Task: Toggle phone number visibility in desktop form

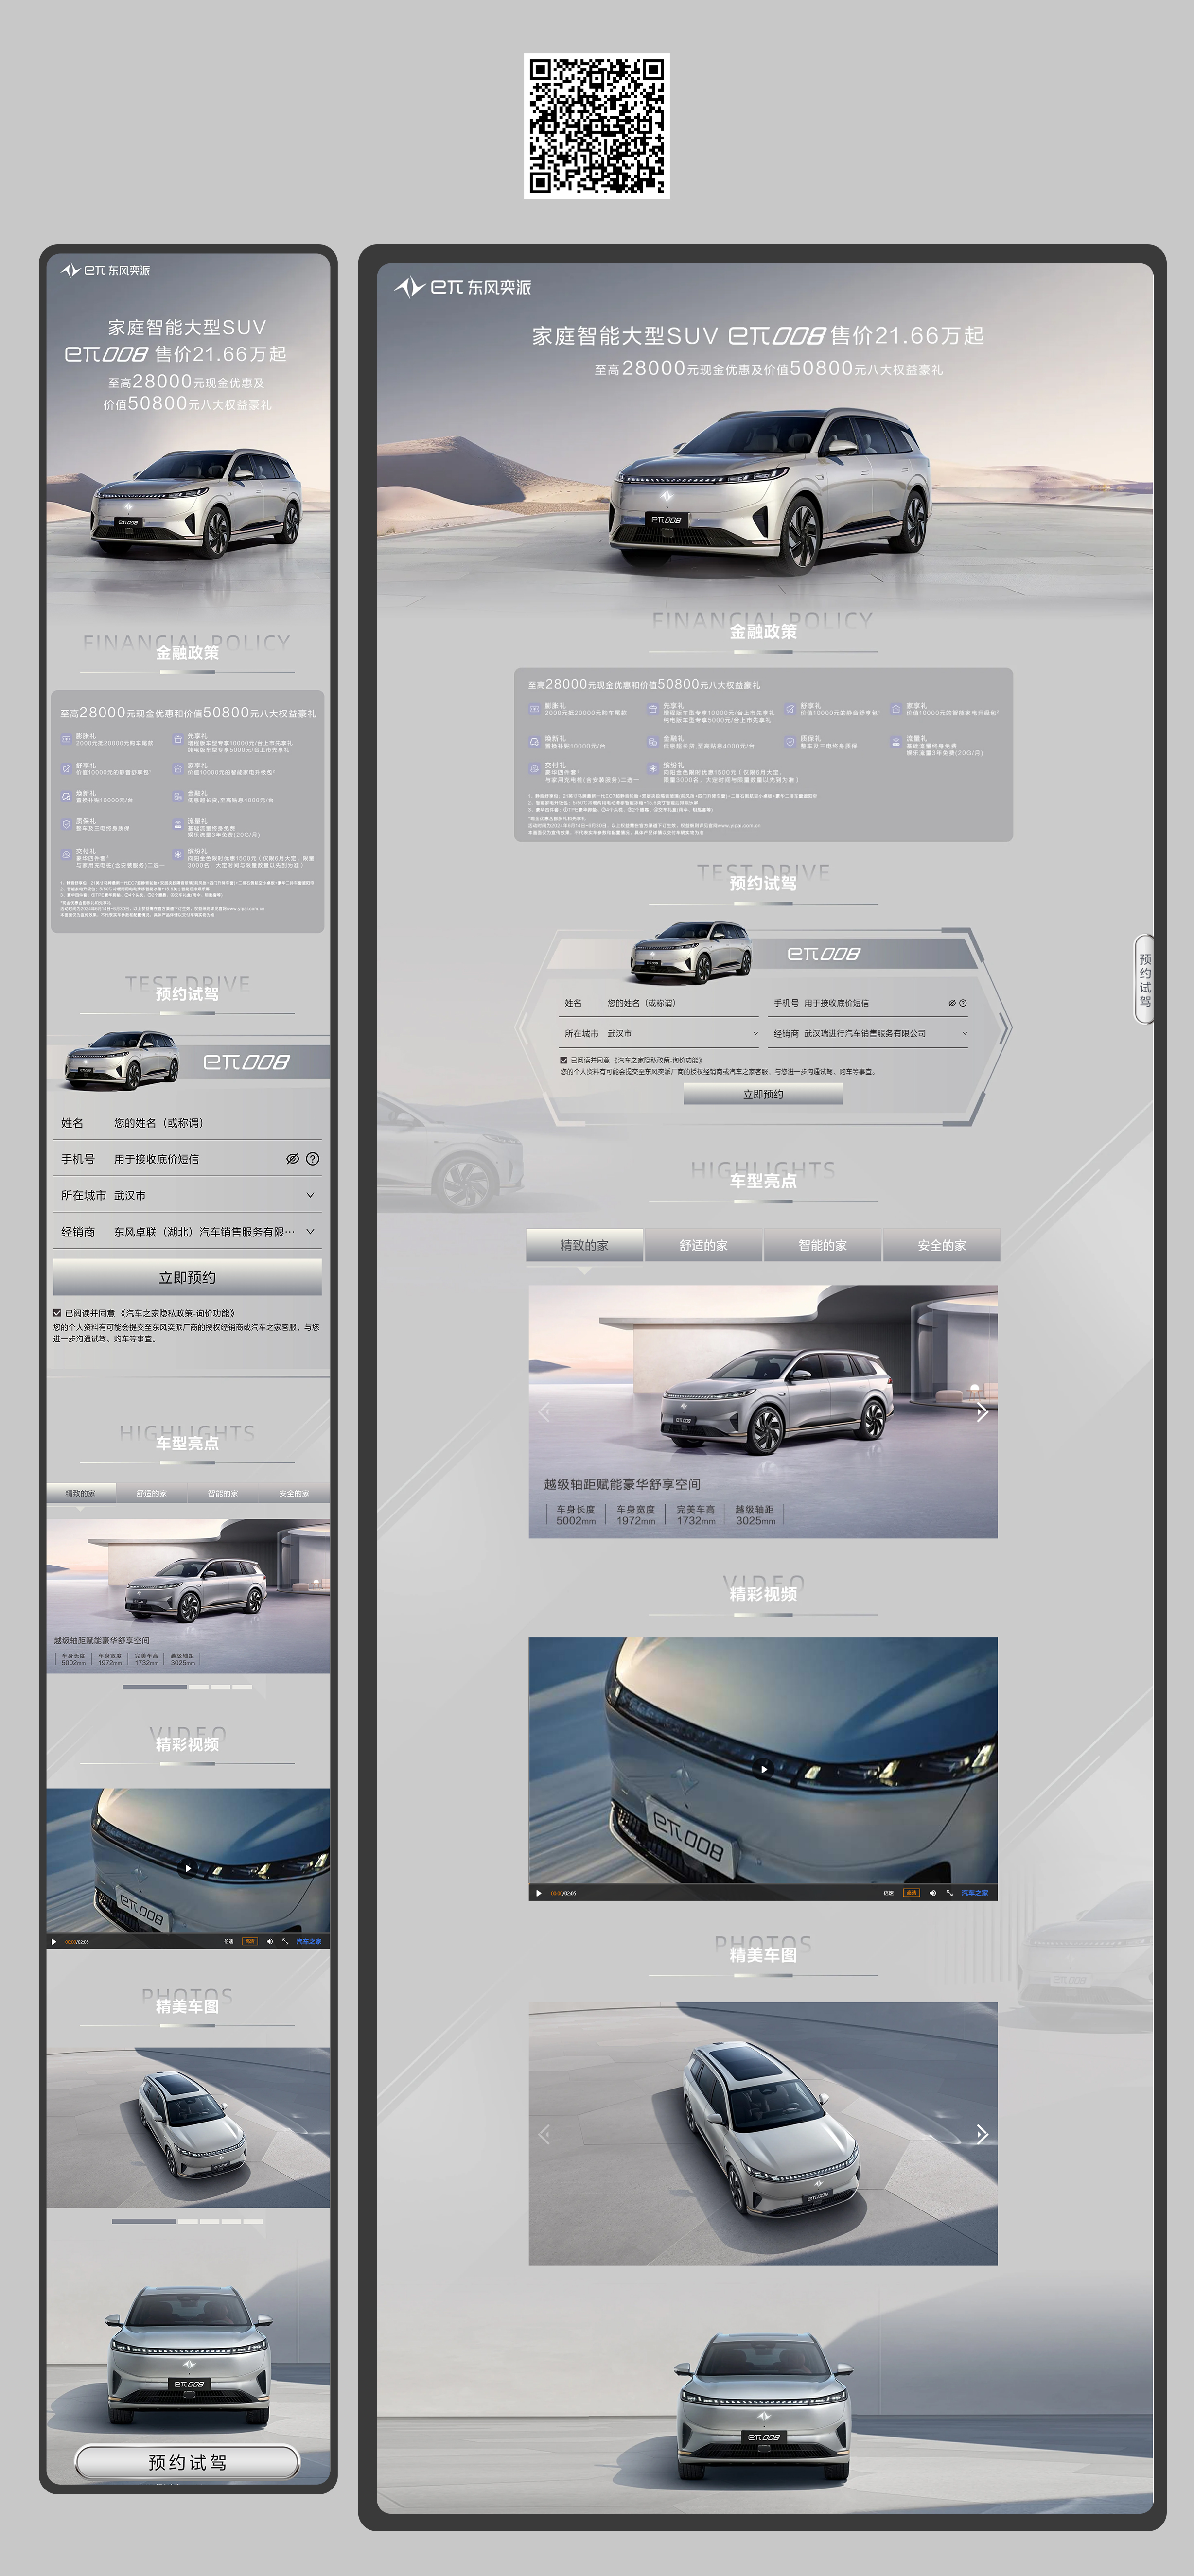Action: click(x=952, y=1003)
